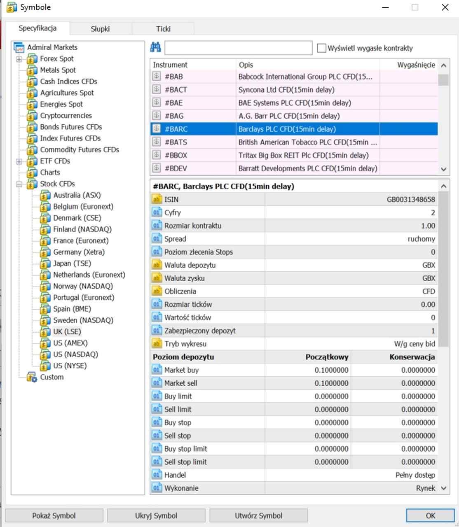The height and width of the screenshot is (527, 459).
Task: Click the dollar icon beside #BAE
Action: tap(156, 103)
